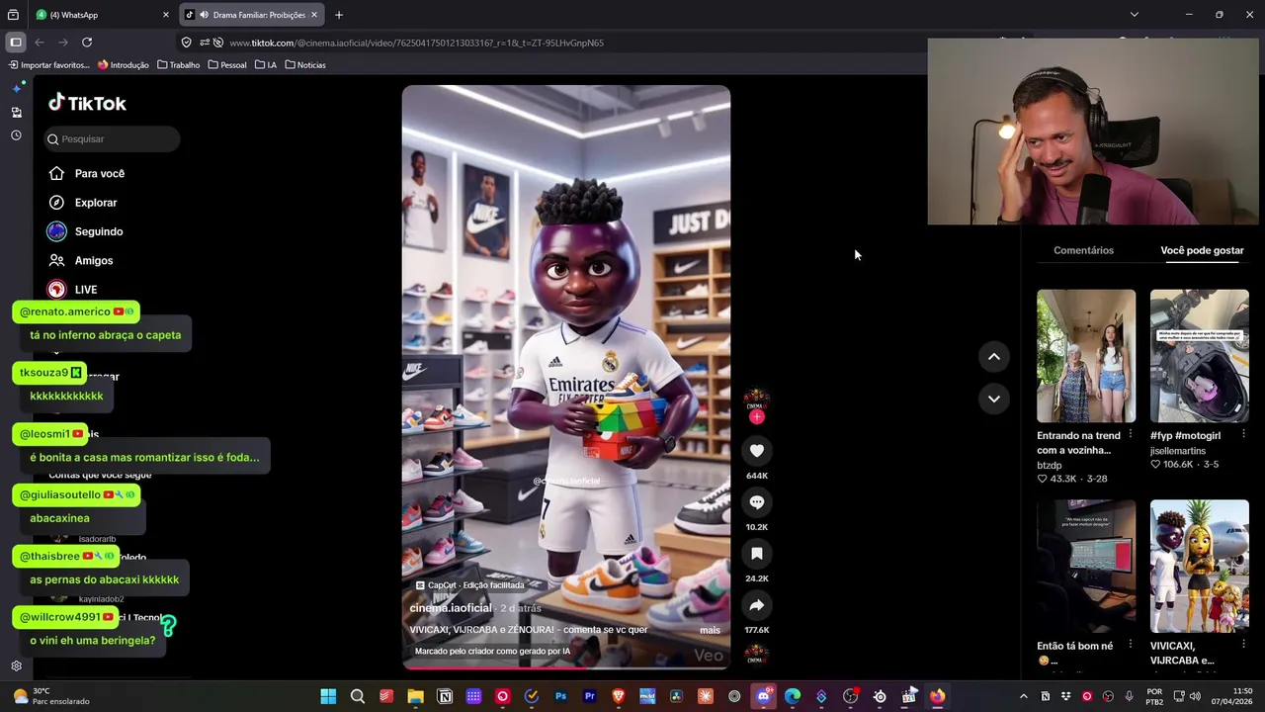Go to the previous video with up chevron
1265x712 pixels.
tap(994, 357)
